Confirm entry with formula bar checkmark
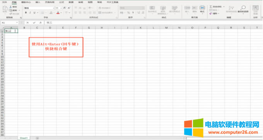This screenshot has height=140, width=263. (x=34, y=23)
